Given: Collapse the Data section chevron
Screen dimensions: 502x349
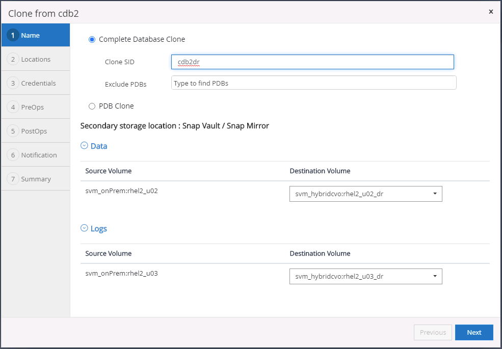Looking at the screenshot, I should point(84,146).
